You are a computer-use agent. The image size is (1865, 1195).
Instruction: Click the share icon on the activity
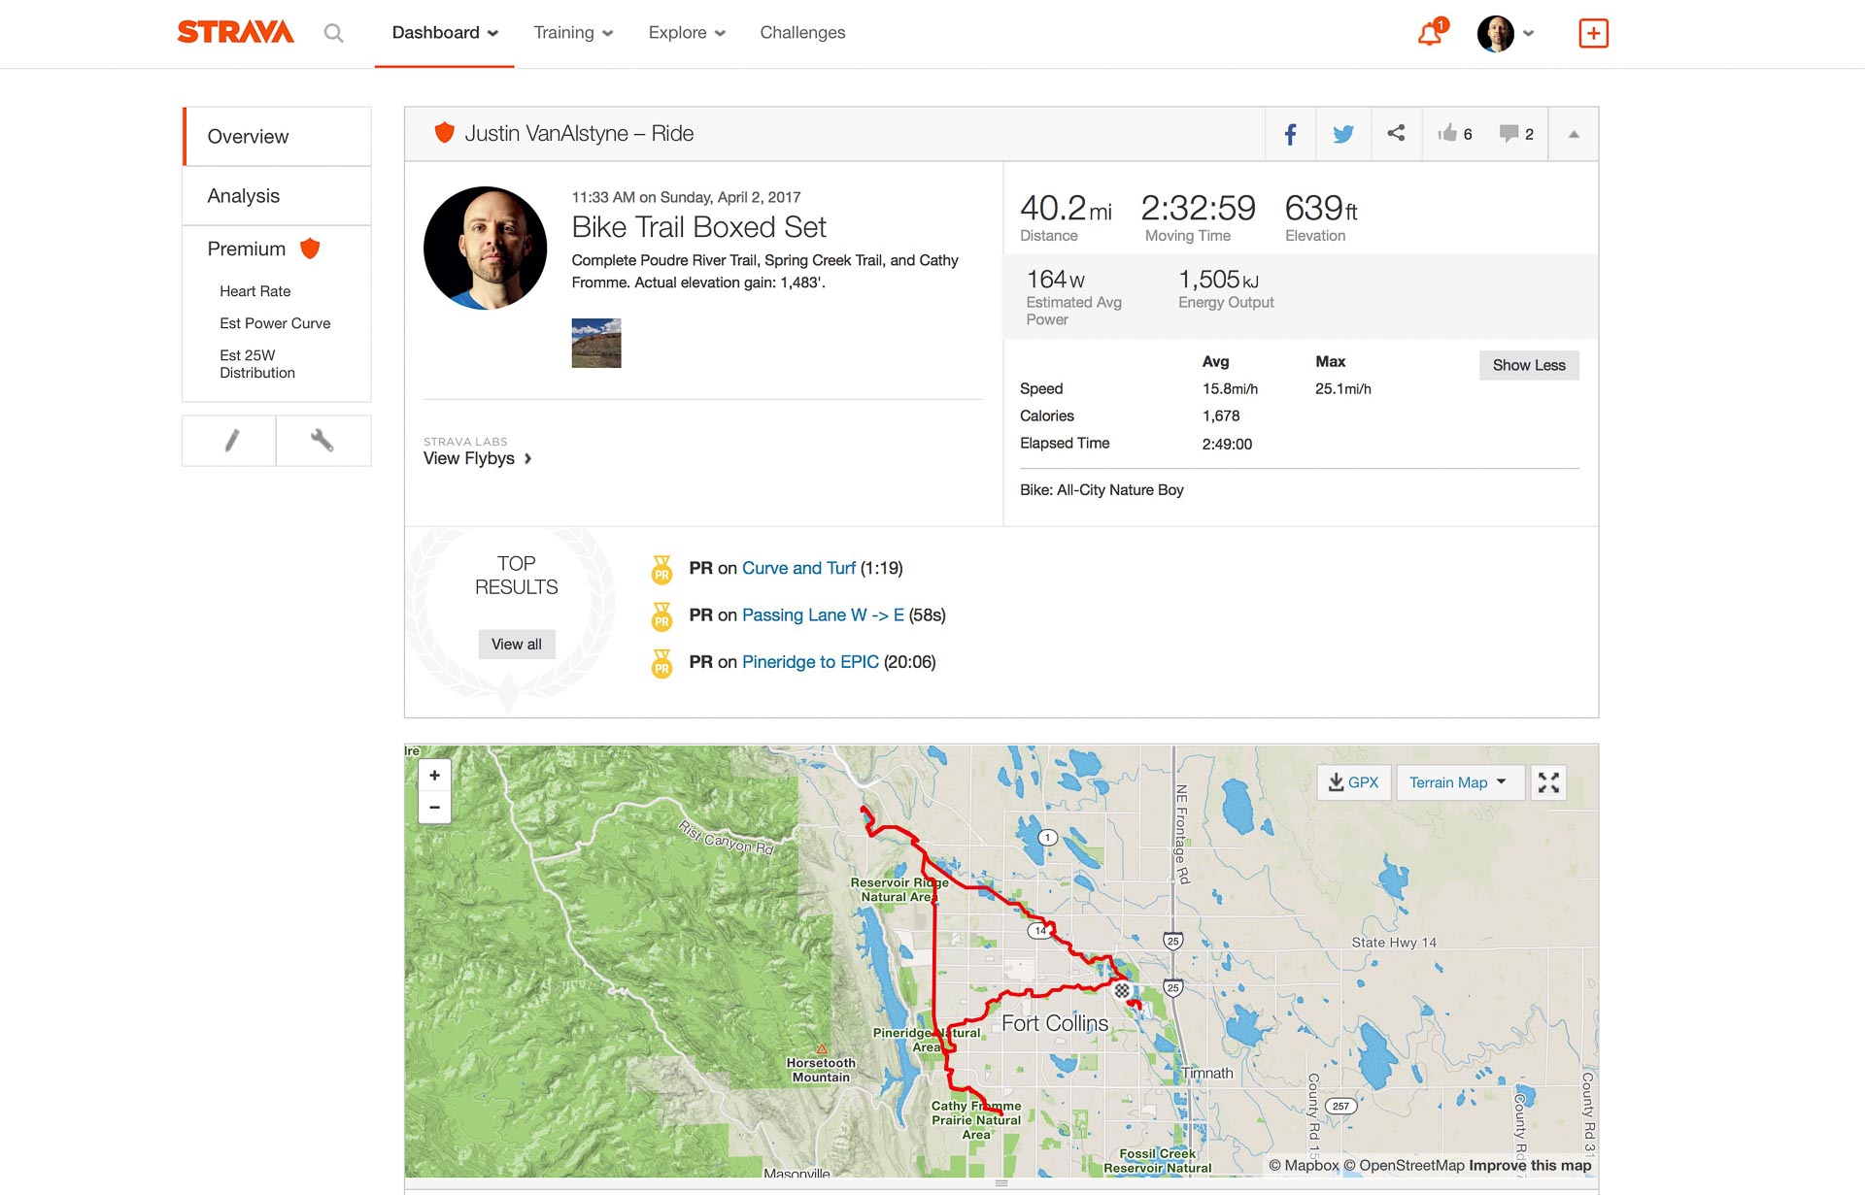[1392, 132]
